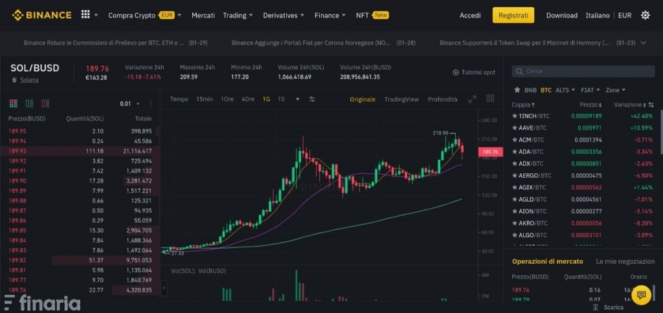Select the buy-orders-only book view icon

(x=30, y=103)
